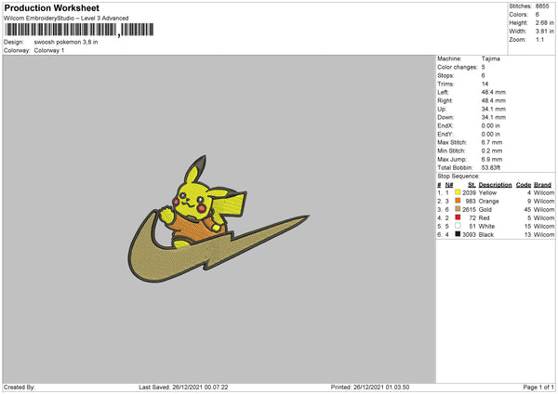
Task: Click the Yellow thread color swatch
Action: pos(458,192)
